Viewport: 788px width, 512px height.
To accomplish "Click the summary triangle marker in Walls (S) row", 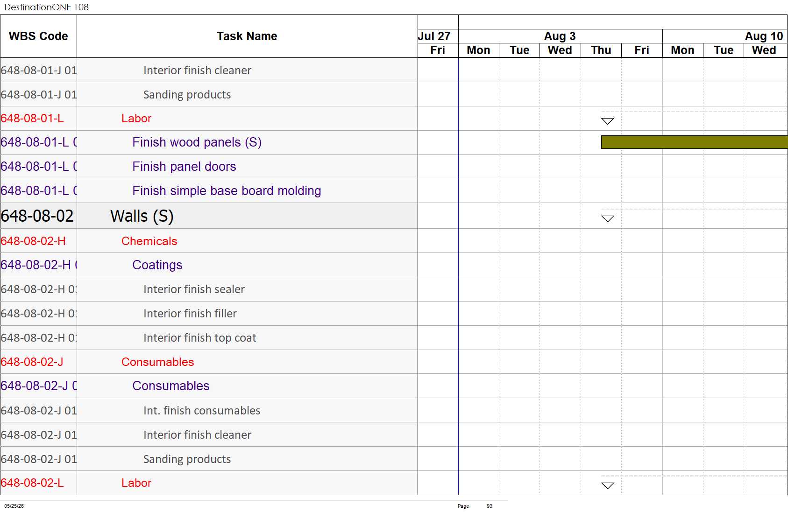I will tap(608, 219).
